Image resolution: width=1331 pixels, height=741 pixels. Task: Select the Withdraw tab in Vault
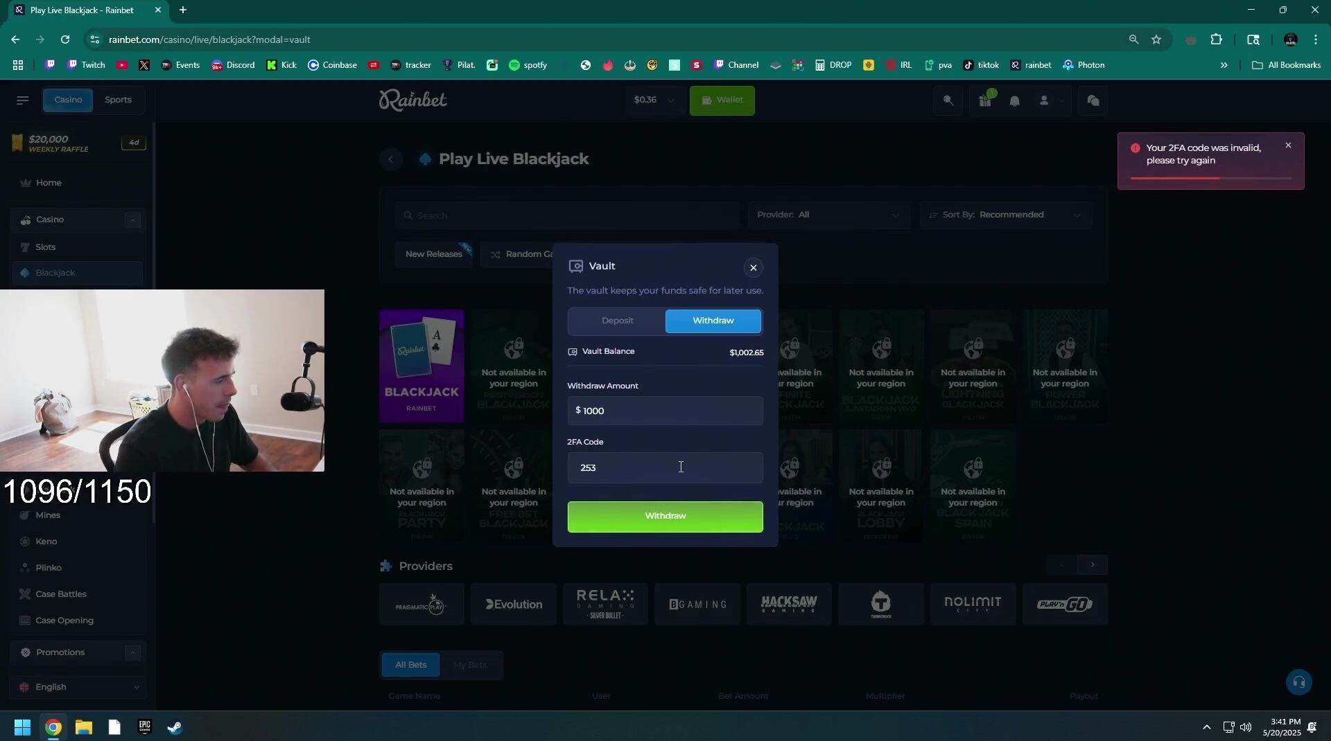click(x=713, y=321)
